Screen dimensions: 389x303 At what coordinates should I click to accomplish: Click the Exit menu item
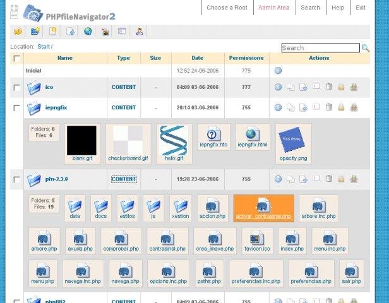coord(361,8)
